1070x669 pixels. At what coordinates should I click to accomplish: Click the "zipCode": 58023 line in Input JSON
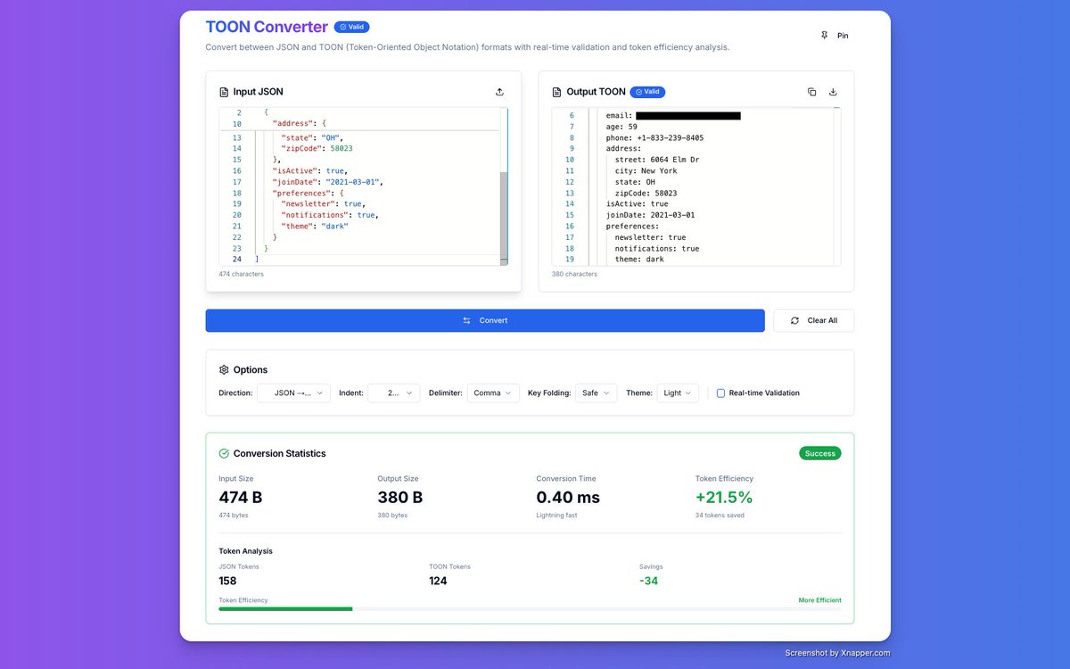tap(317, 148)
